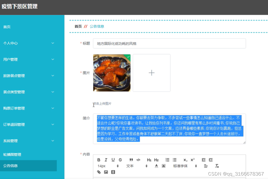This screenshot has height=179, width=268.
Task: Open the font color picker in editor
Action: pos(156,166)
